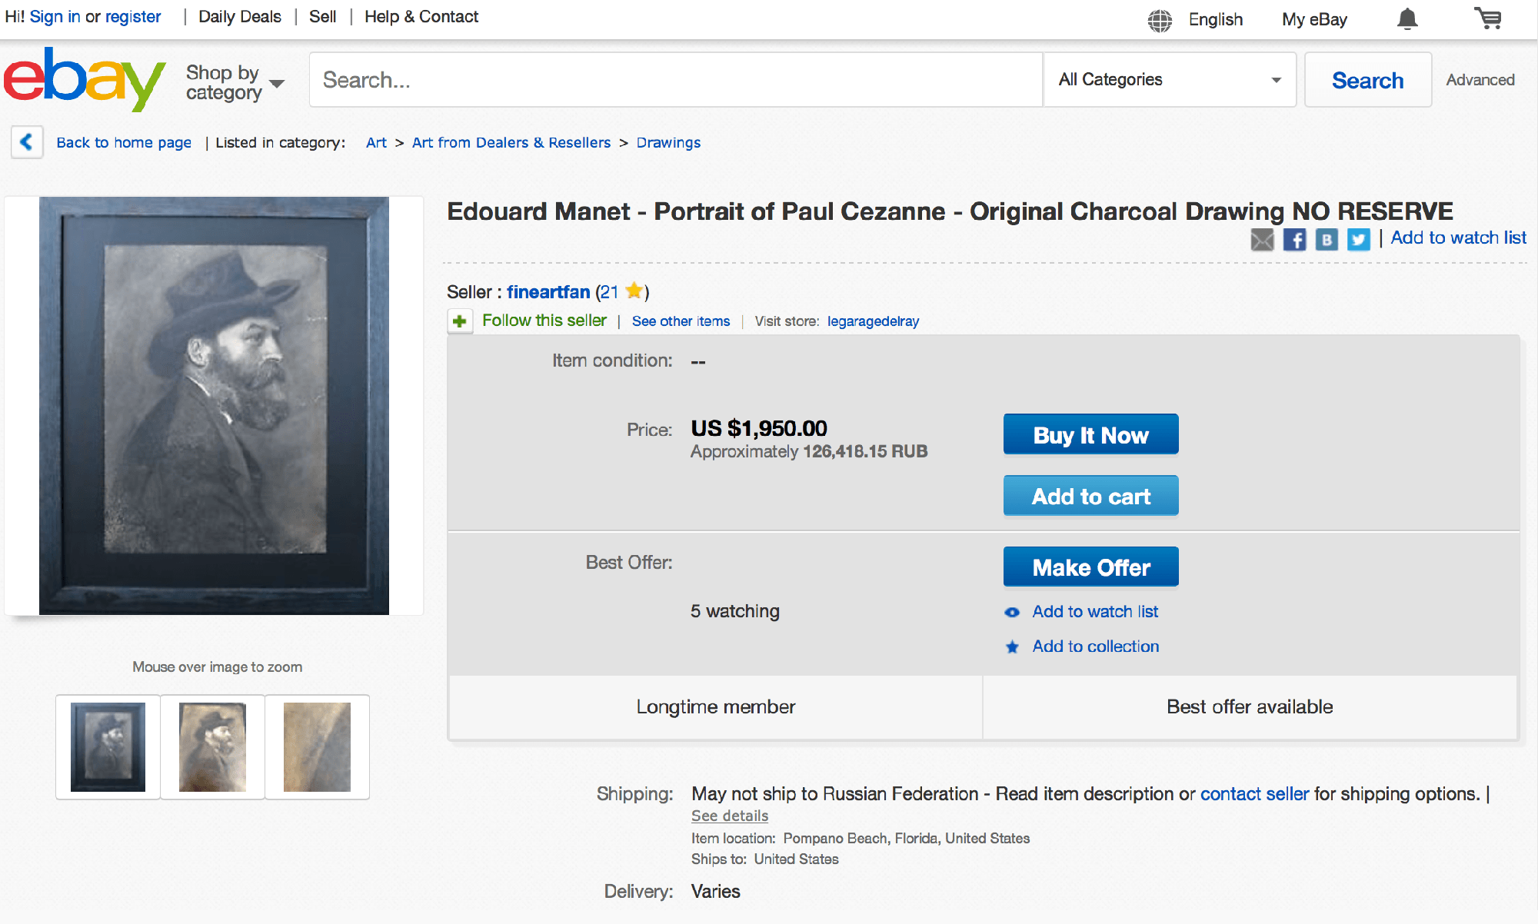Click the green plus follow seller icon
This screenshot has width=1538, height=924.
click(x=460, y=321)
